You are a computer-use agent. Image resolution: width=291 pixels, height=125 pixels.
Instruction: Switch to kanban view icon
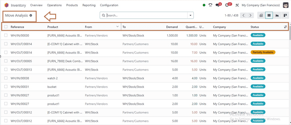[x=285, y=16]
